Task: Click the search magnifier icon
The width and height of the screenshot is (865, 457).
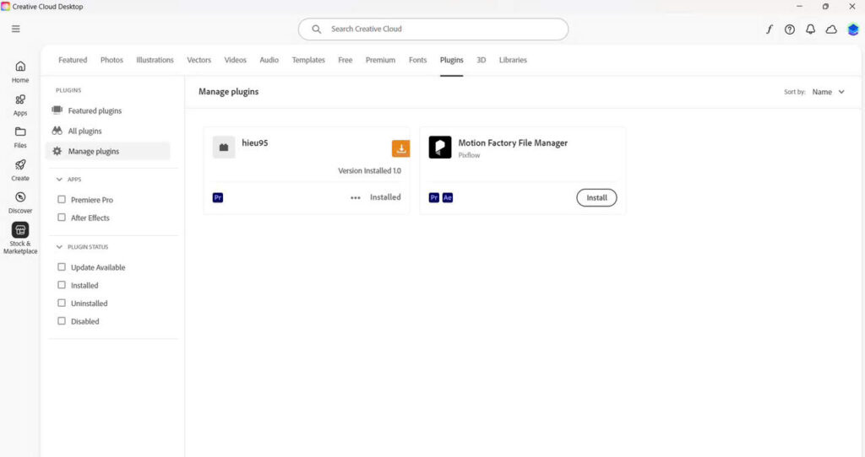Action: pyautogui.click(x=316, y=30)
